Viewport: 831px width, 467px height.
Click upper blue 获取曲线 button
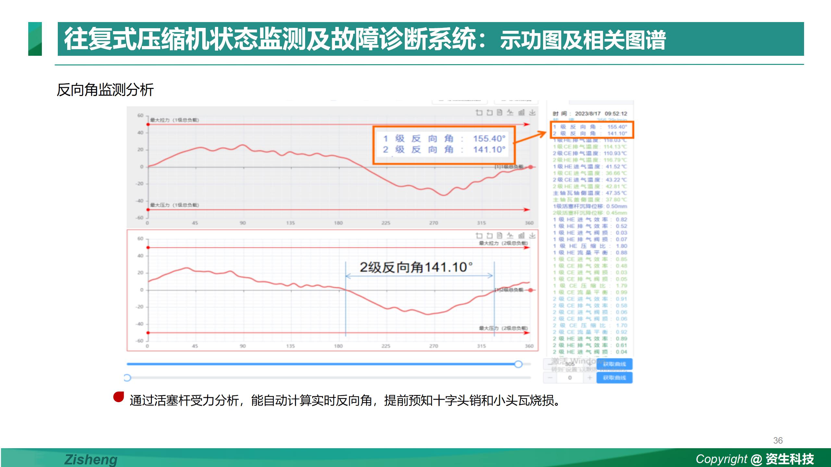tap(614, 364)
